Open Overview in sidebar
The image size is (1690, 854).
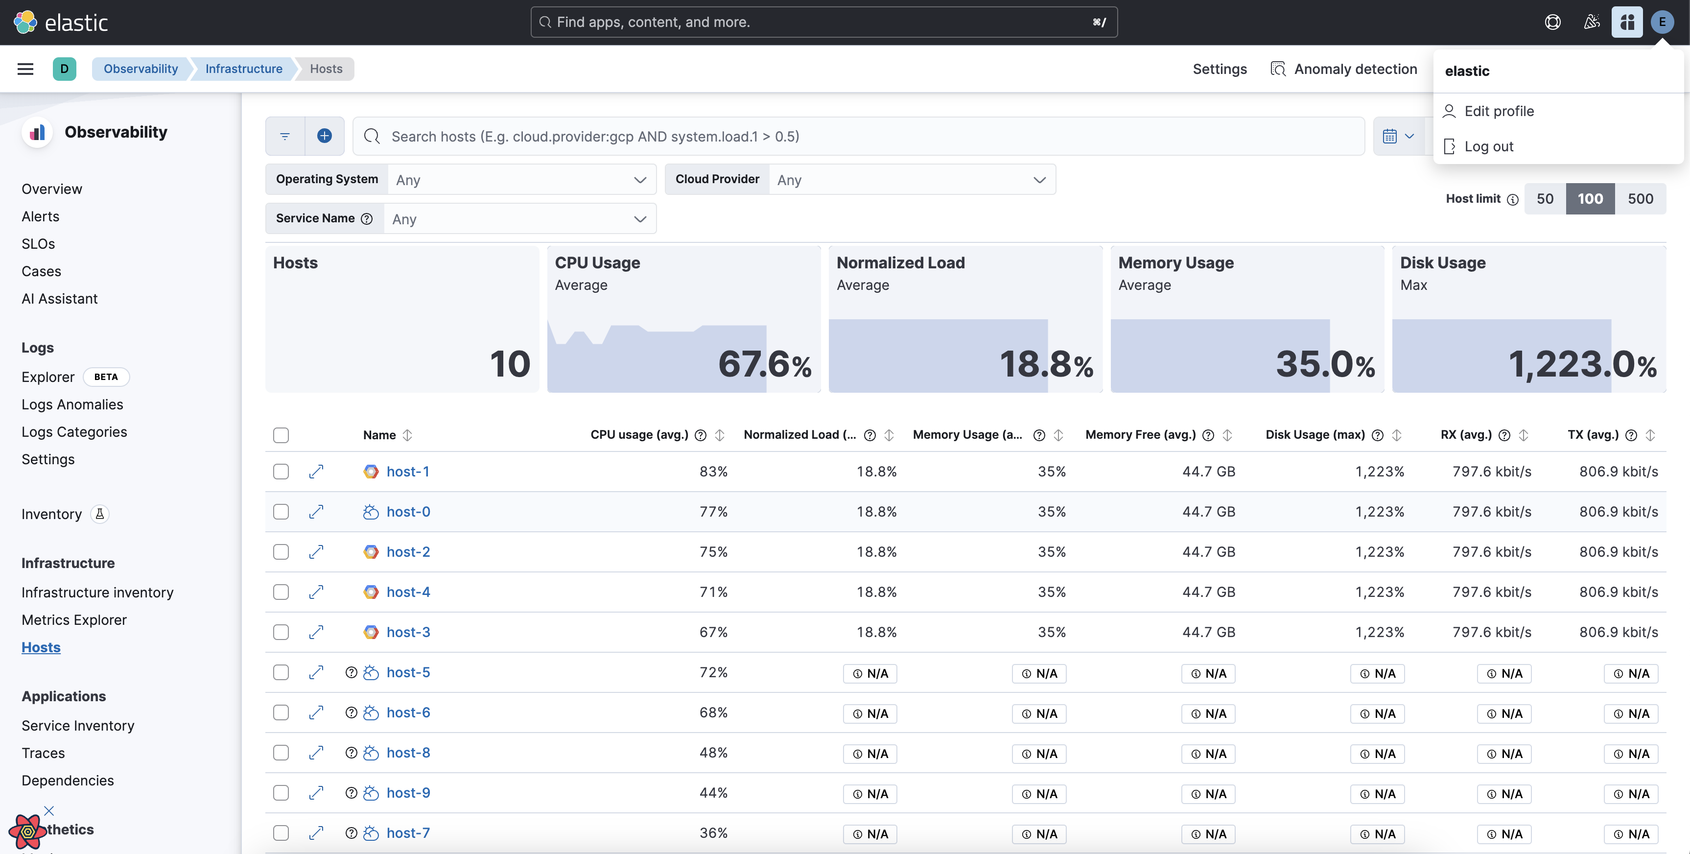point(52,189)
